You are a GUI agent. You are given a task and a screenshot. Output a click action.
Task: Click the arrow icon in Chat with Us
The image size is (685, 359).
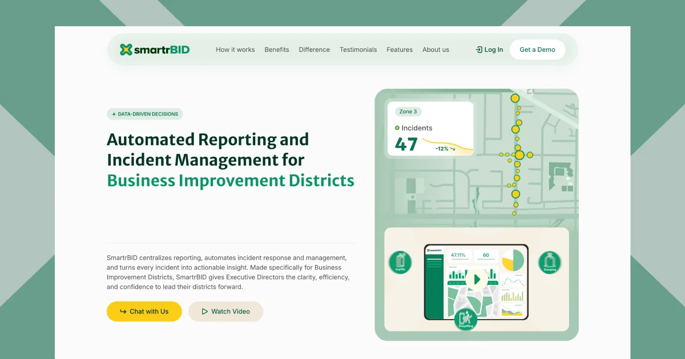click(123, 311)
